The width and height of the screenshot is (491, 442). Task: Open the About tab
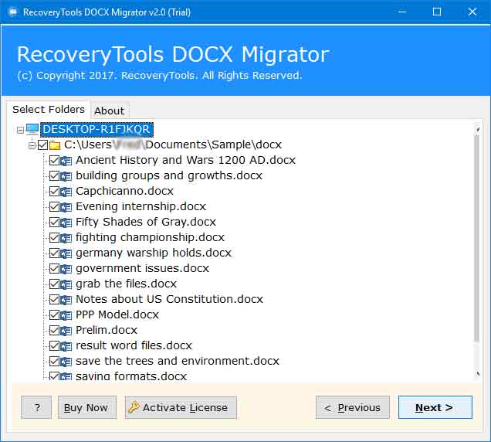click(110, 110)
